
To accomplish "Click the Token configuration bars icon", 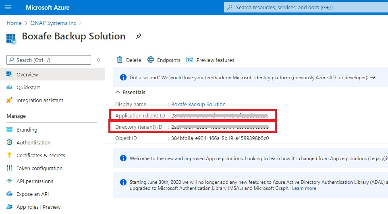I will pos(9,168).
